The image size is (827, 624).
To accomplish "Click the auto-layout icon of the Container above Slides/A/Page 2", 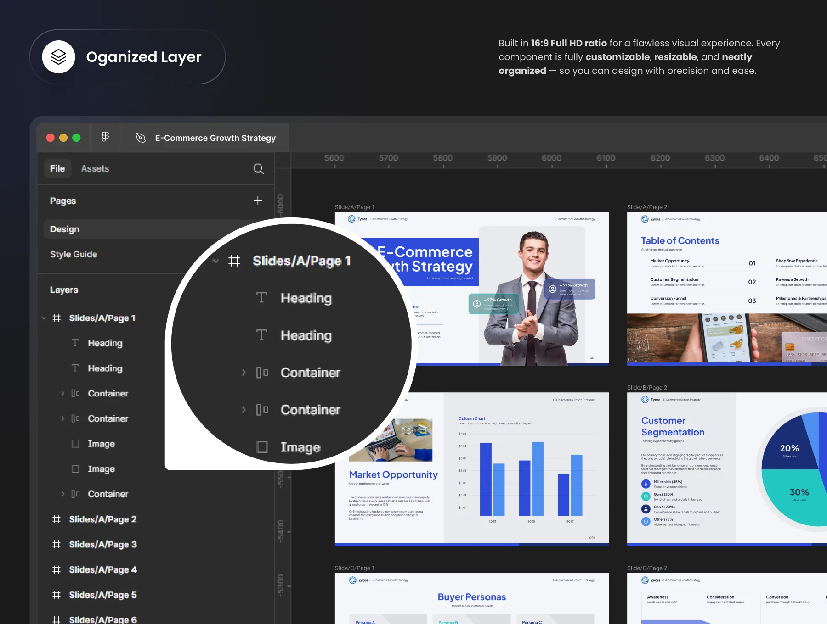I will (75, 494).
